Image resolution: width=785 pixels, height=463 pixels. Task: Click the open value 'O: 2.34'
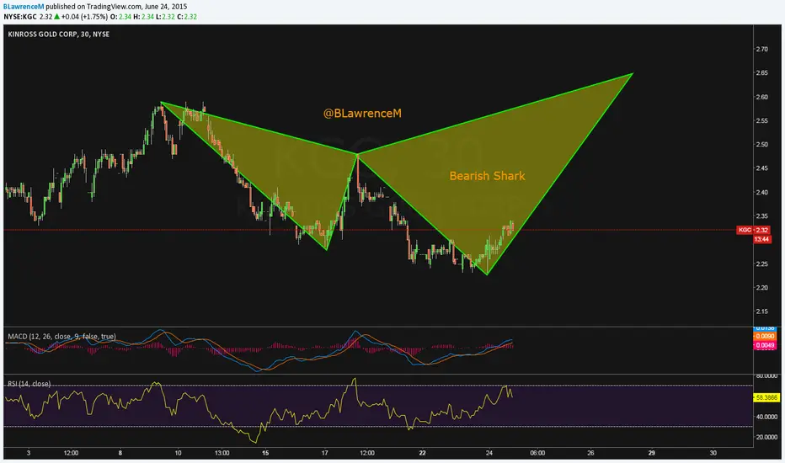(120, 17)
